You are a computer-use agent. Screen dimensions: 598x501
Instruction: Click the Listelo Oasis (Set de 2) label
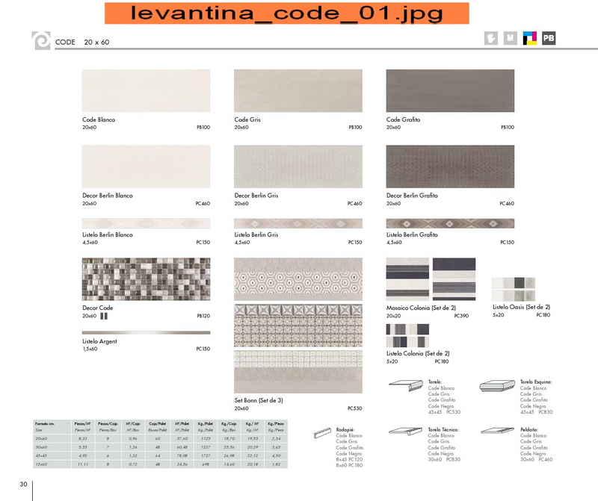(x=521, y=307)
